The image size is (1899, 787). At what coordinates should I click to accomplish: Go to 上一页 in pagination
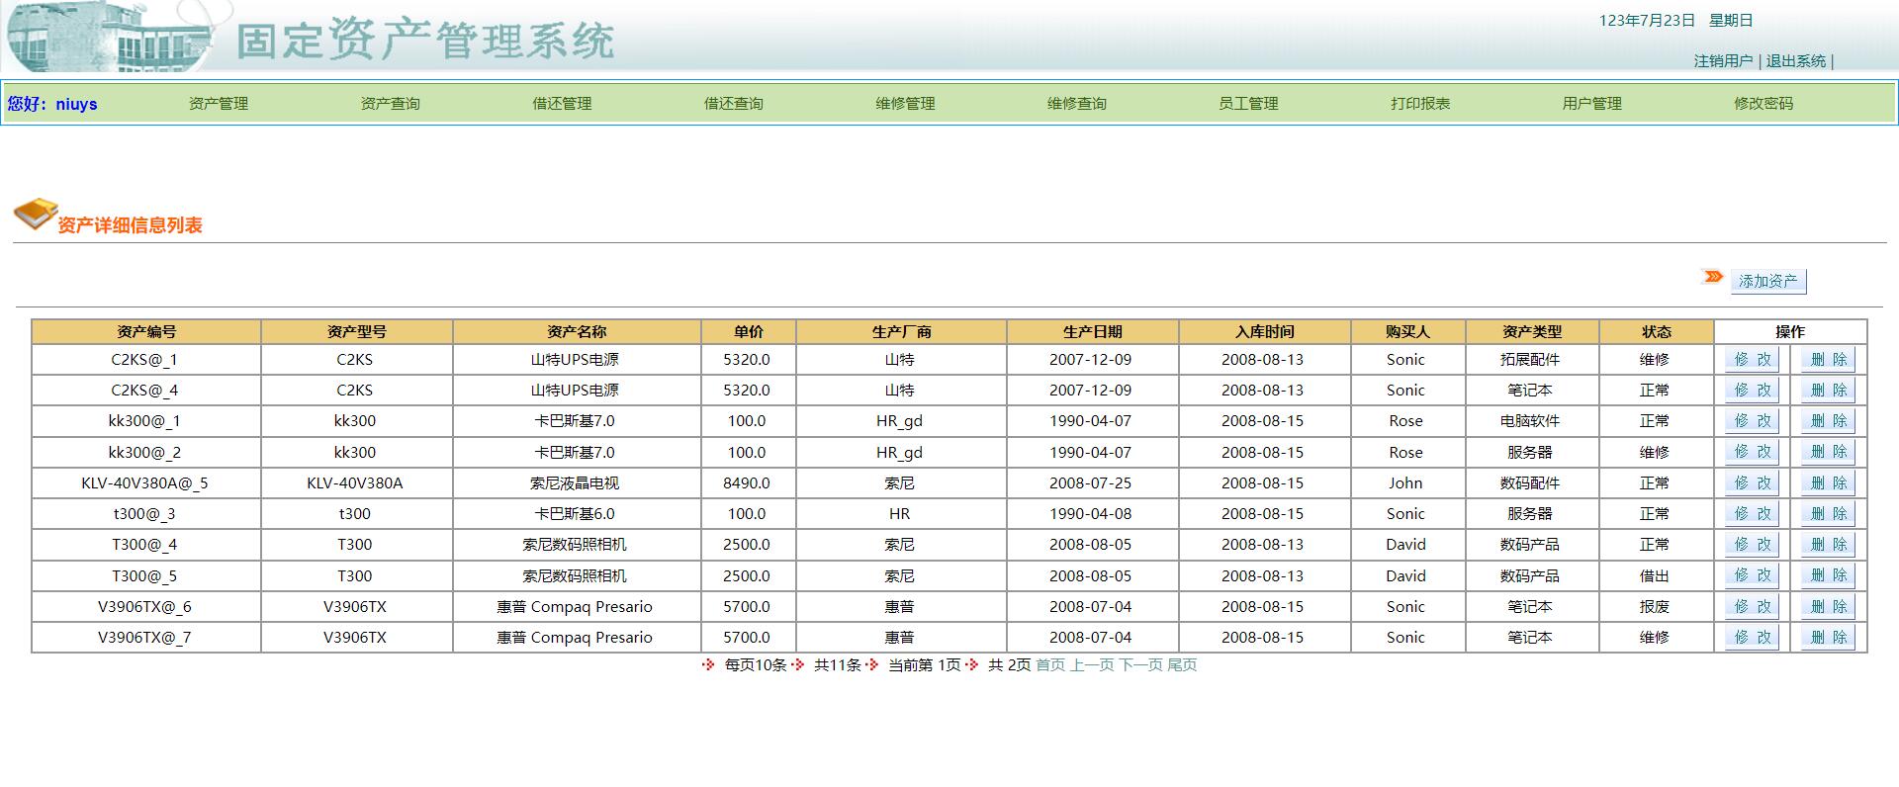[x=1092, y=665]
